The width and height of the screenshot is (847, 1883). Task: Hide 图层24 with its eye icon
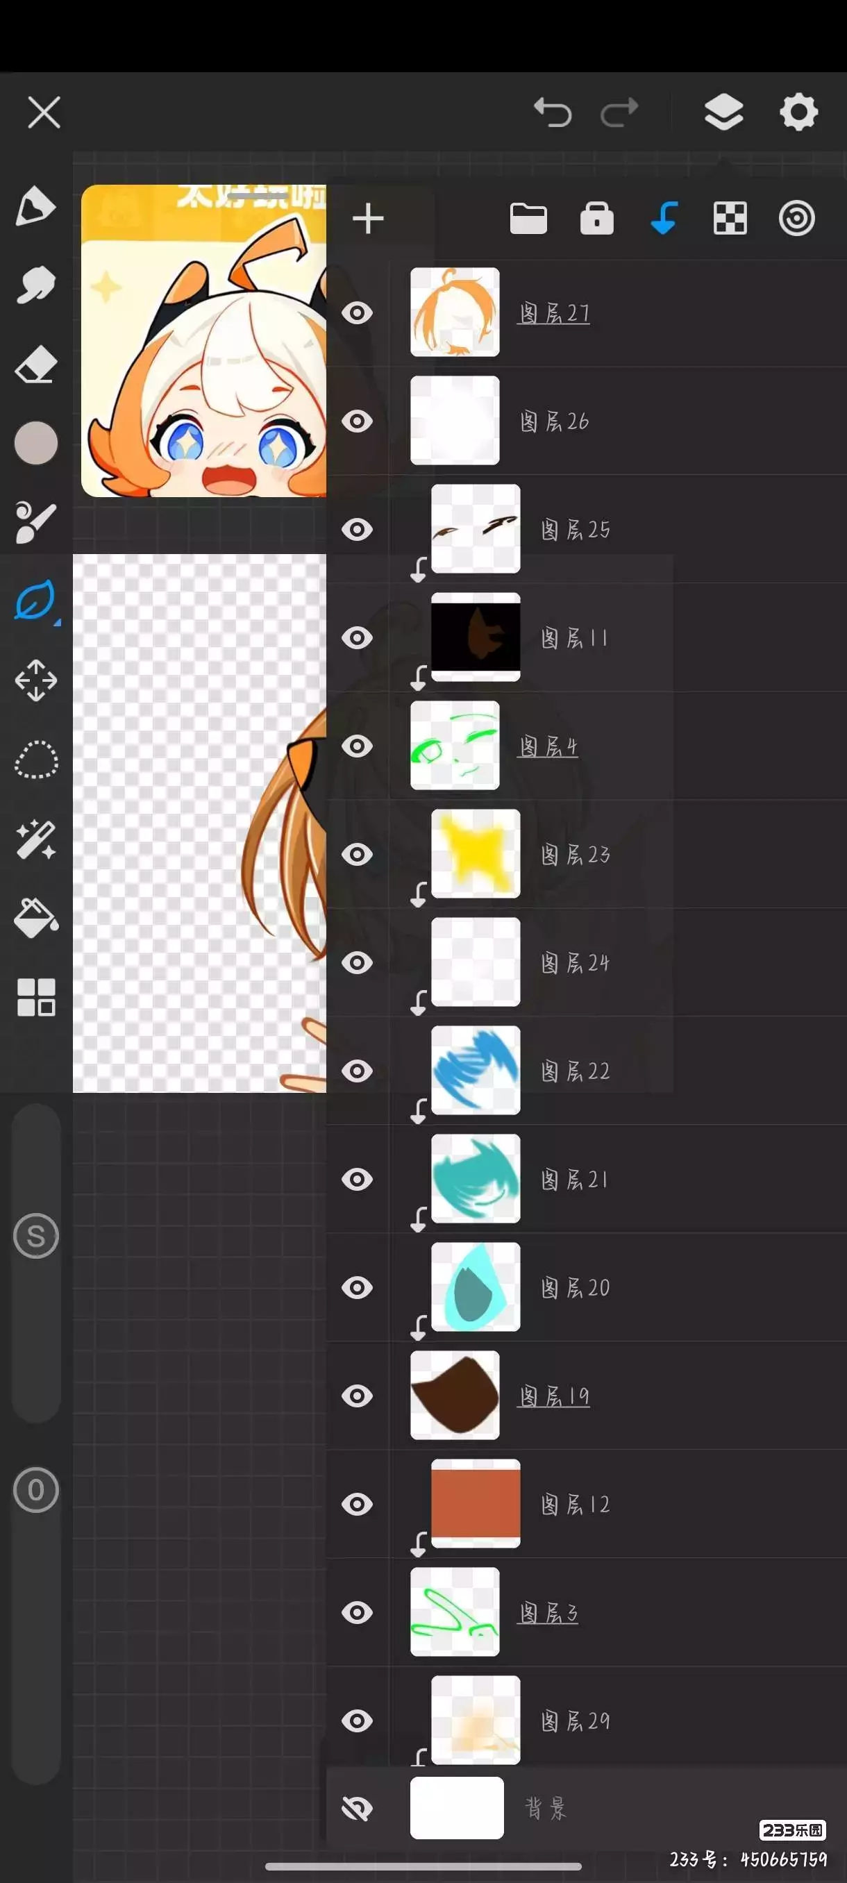coord(358,963)
